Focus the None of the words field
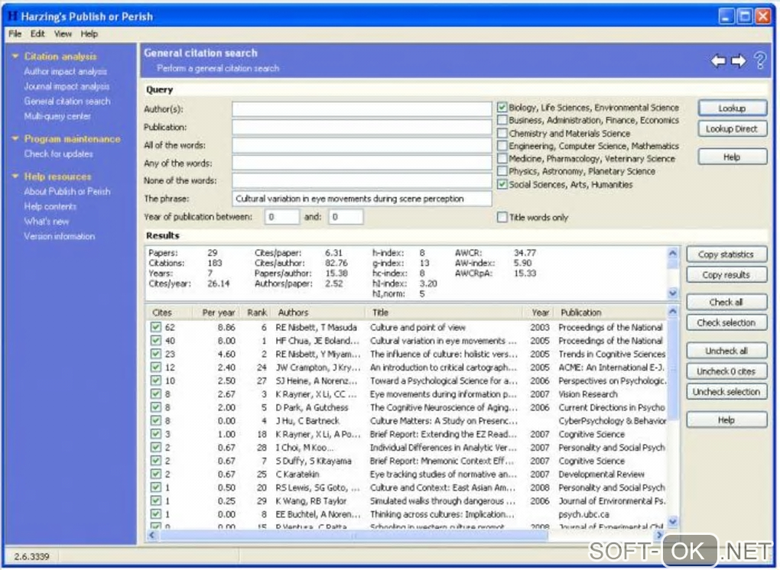 pyautogui.click(x=362, y=181)
